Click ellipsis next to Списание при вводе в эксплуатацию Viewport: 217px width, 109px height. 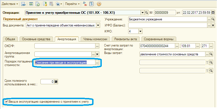(x=97, y=62)
